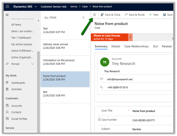Collapse the hamburger navigation menu
Image resolution: width=177 pixels, height=136 pixels.
tap(7, 15)
